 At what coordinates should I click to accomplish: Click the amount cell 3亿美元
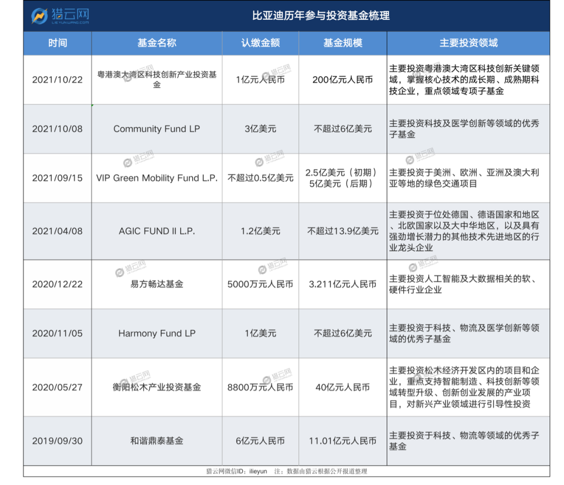(261, 129)
